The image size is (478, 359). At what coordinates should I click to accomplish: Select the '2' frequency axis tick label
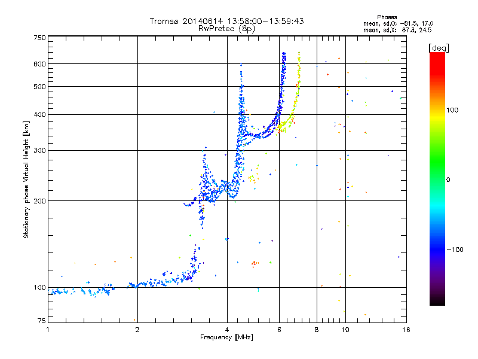[x=137, y=330]
